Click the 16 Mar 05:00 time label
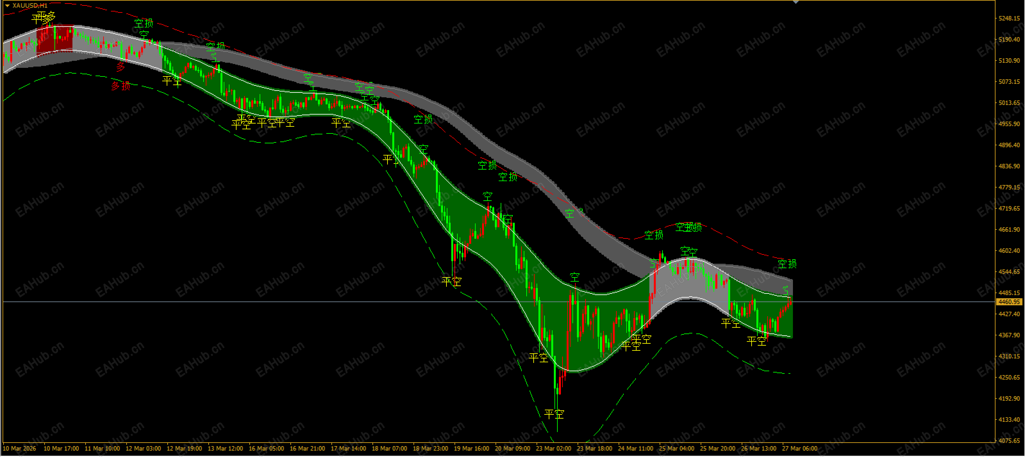1025x457 pixels. pos(266,449)
